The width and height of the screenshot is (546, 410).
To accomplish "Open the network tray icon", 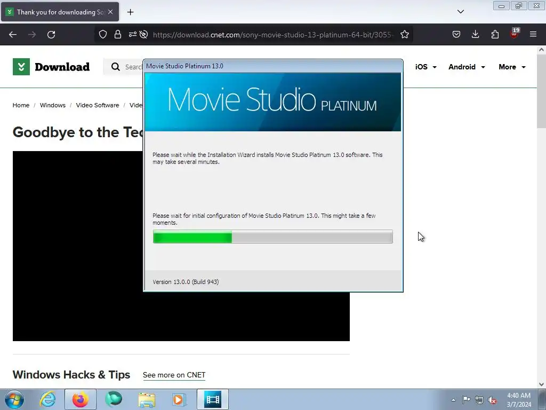I will point(479,400).
